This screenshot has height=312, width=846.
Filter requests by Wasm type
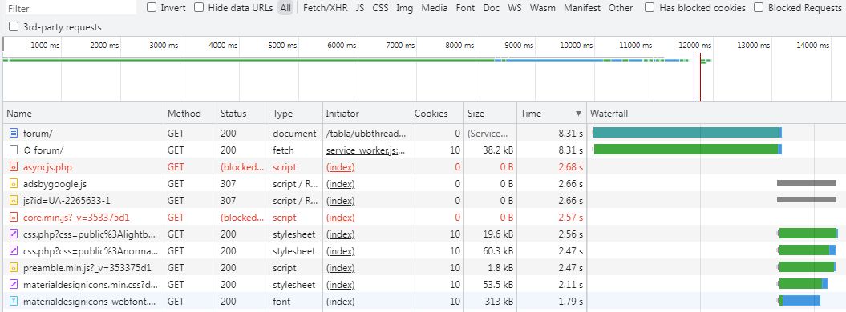543,8
